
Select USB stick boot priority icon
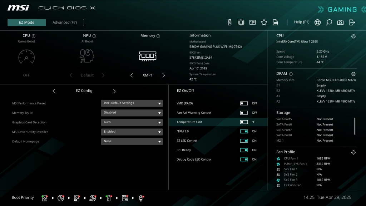[109, 198]
